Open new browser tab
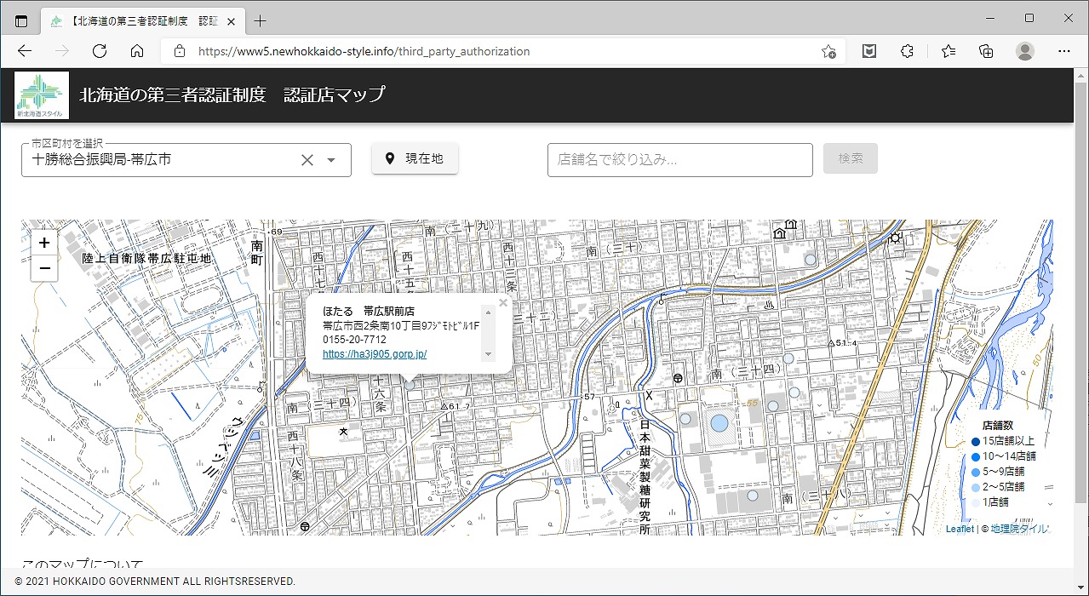Image resolution: width=1089 pixels, height=596 pixels. tap(261, 21)
